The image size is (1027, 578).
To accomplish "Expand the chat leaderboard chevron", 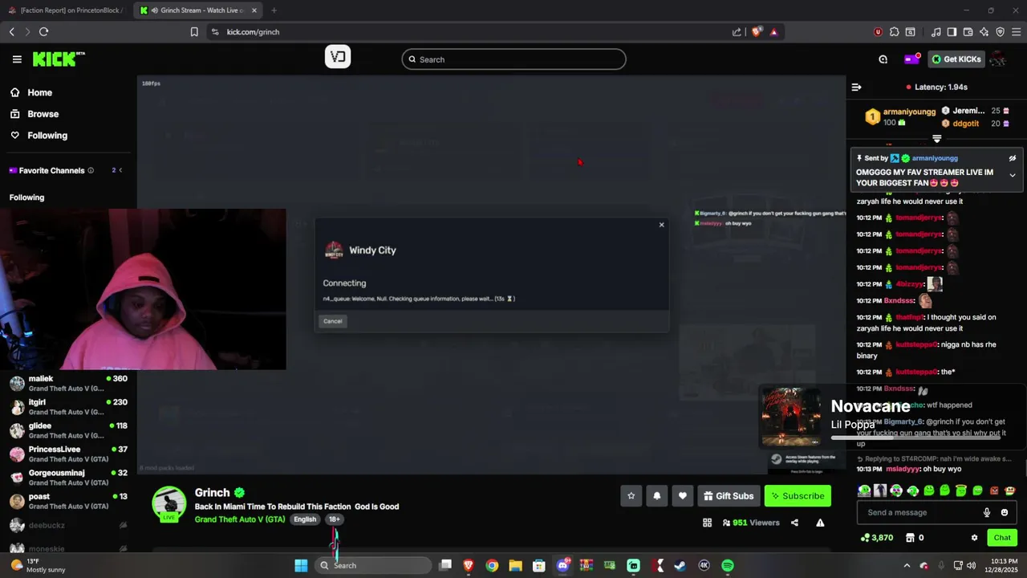I will (x=936, y=139).
